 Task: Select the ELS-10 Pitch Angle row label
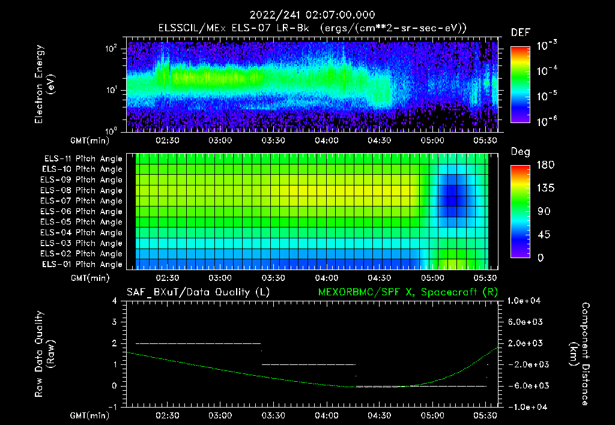pos(82,169)
